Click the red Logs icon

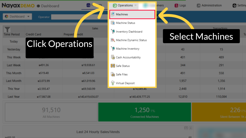pyautogui.click(x=176, y=5)
